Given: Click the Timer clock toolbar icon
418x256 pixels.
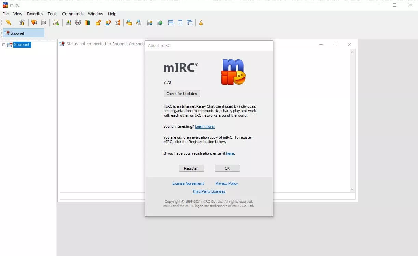Looking at the screenshot, I should 78,22.
